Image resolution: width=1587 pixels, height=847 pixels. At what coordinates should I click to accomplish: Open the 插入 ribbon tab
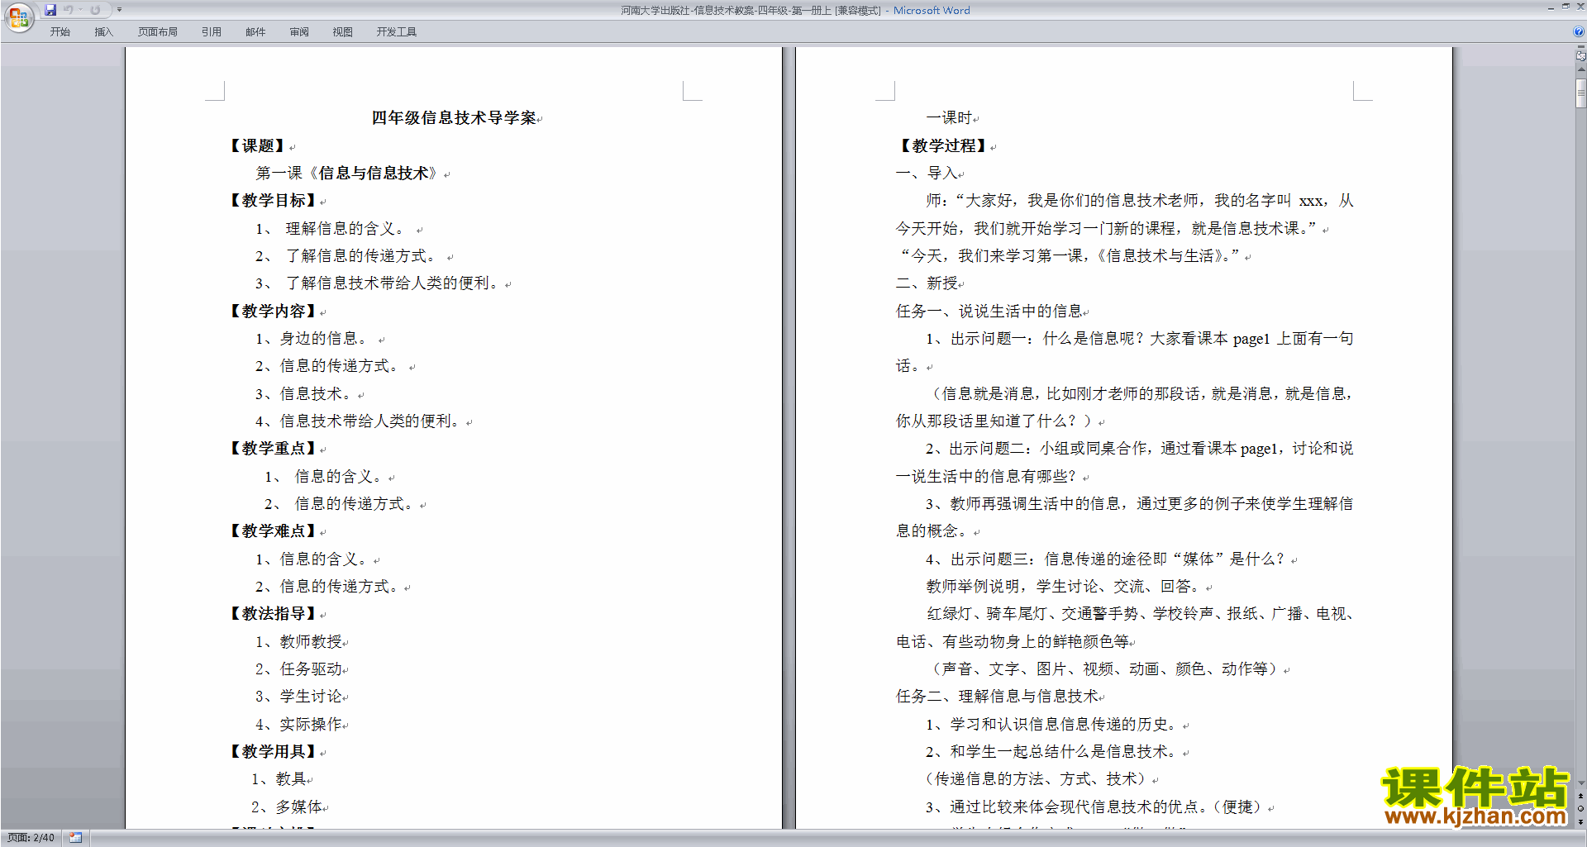pyautogui.click(x=103, y=32)
